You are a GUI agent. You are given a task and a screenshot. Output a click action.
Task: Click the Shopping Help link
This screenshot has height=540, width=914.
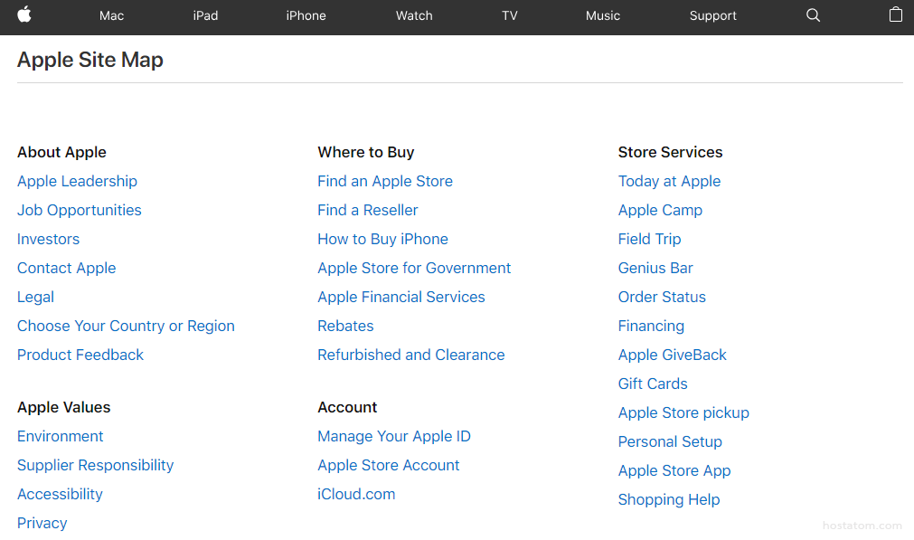(669, 499)
